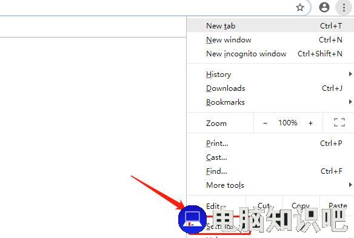Bookmark this page with the star icon
The width and height of the screenshot is (354, 238).
pos(300,7)
